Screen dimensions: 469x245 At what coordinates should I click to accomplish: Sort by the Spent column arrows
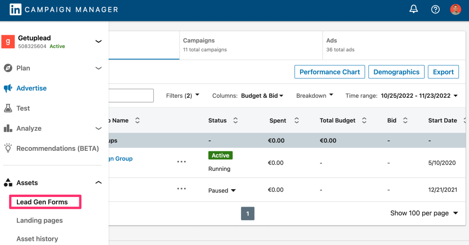point(296,120)
